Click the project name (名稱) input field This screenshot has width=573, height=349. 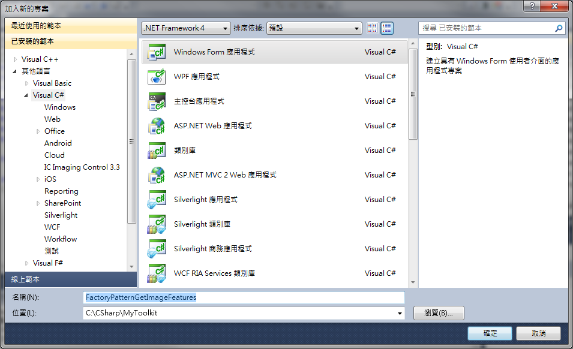click(244, 297)
